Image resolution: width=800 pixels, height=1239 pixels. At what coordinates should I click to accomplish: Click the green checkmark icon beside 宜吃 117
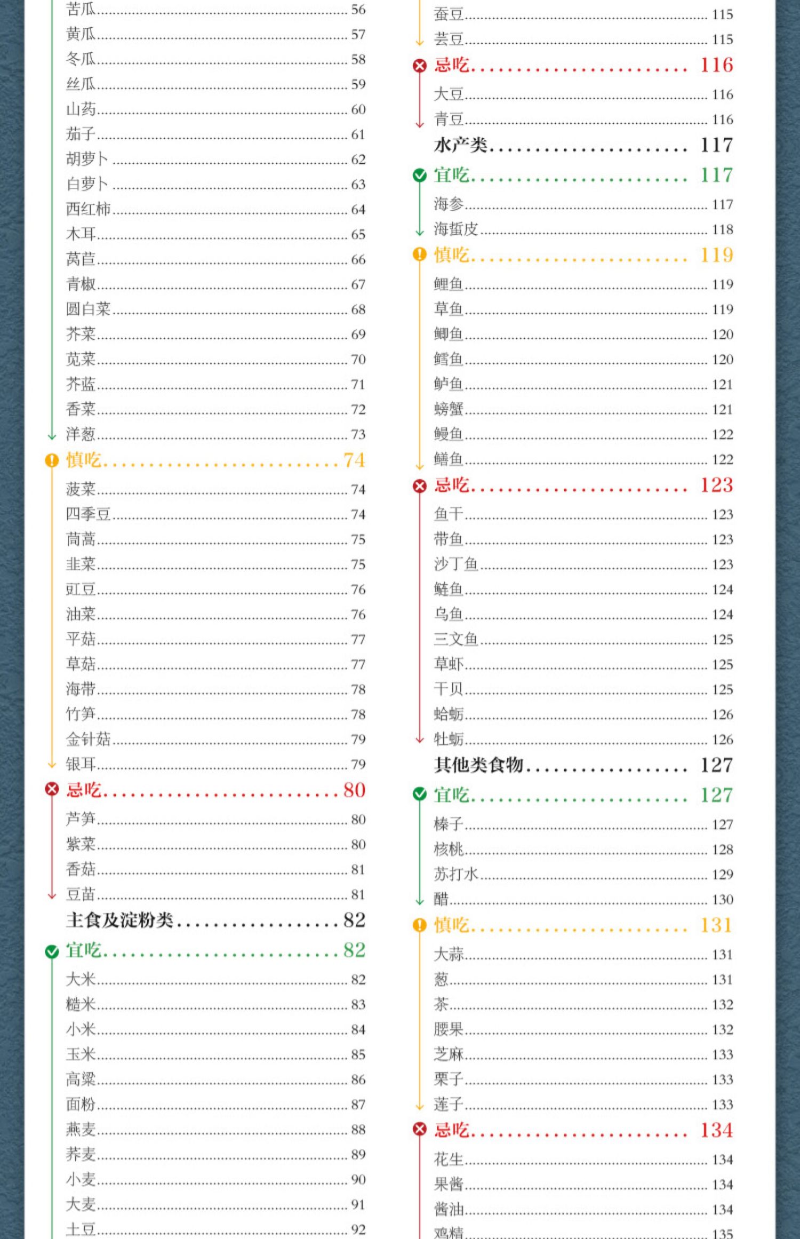(420, 175)
